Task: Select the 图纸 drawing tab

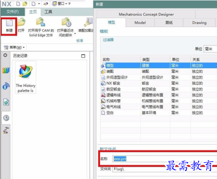Action: 169,23
